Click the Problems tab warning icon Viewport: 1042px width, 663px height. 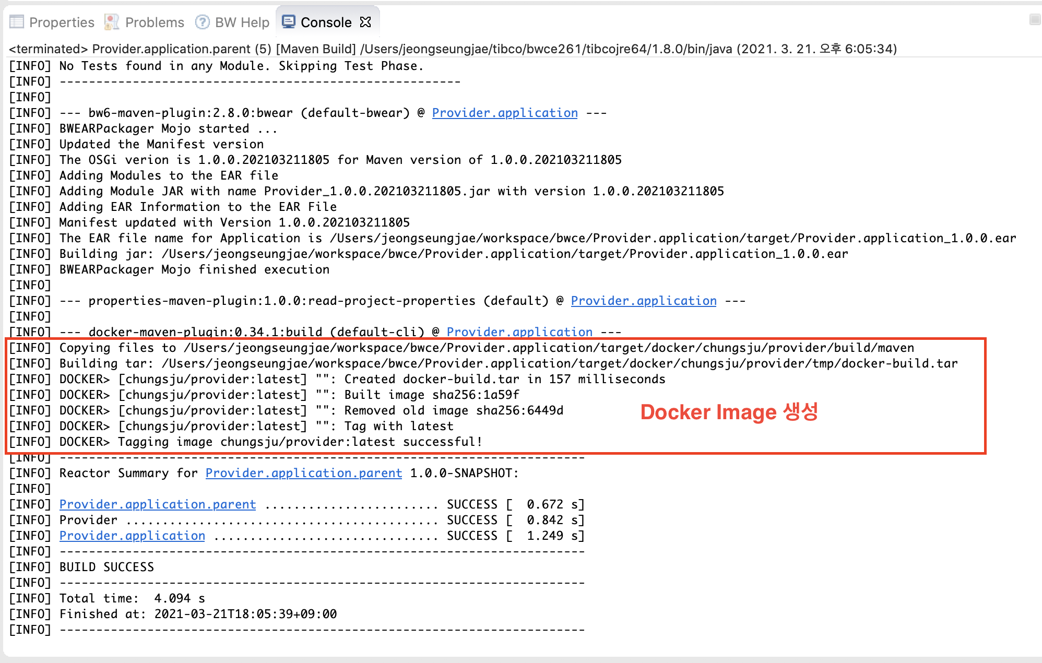[x=112, y=22]
